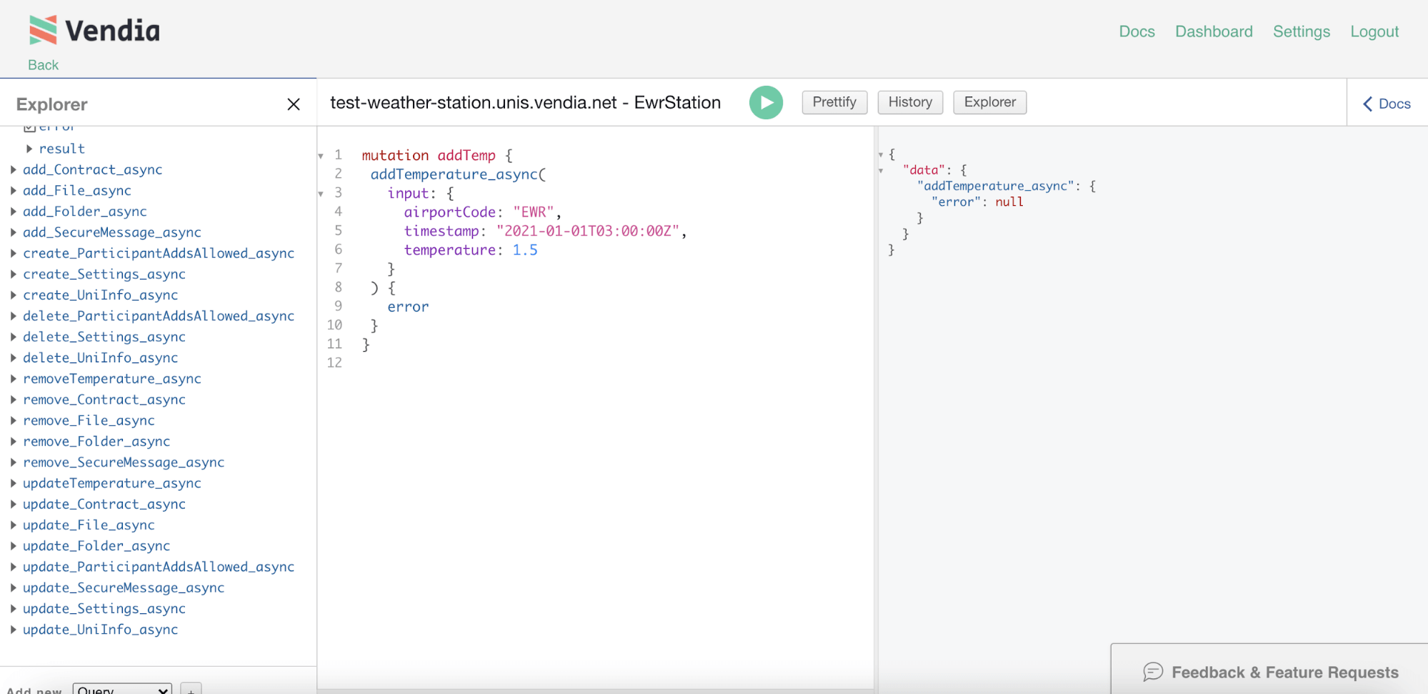
Task: Open Feedback & Feature Requests chat
Action: (x=1270, y=672)
